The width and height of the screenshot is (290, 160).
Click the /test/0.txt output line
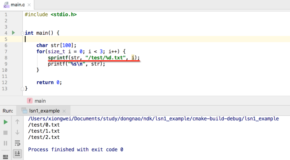[44, 125]
